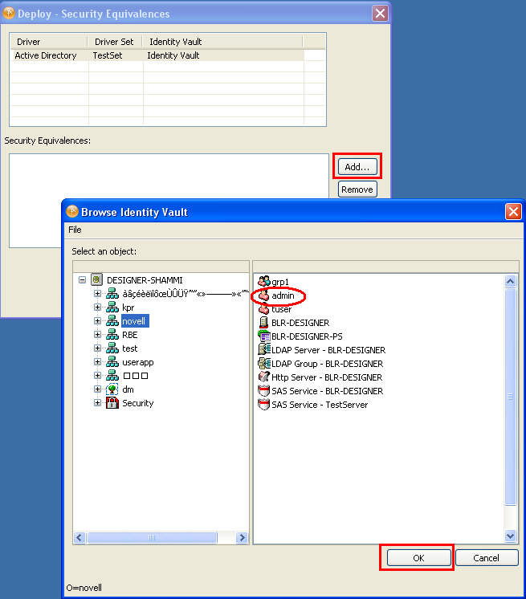Select the Active Directory driver cell
526x599 pixels.
tap(49, 55)
